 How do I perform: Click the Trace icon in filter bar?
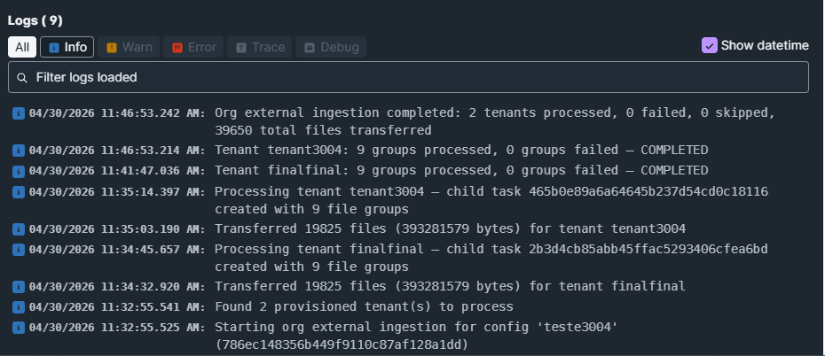pyautogui.click(x=241, y=48)
